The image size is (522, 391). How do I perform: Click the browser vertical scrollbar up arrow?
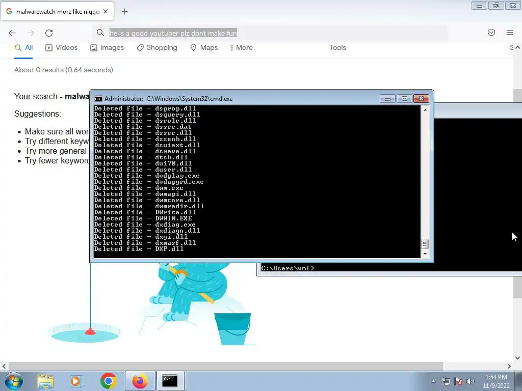517,47
